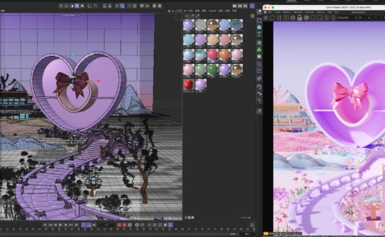385x237 pixels.
Task: Click the green axis handle above the heart
Action: pos(73,55)
